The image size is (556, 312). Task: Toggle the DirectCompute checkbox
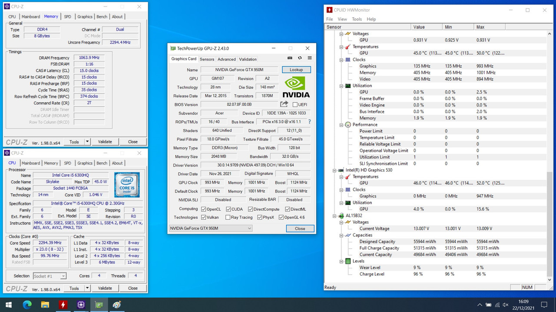click(250, 209)
